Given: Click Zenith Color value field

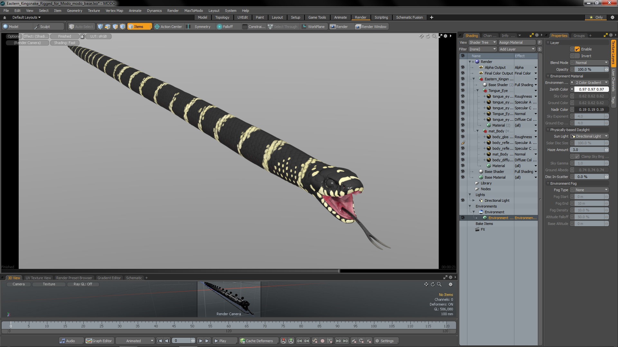Looking at the screenshot, I should (591, 89).
